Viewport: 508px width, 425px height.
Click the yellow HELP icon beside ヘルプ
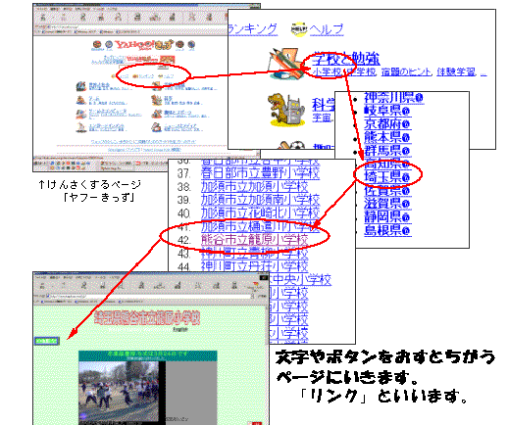point(299,29)
